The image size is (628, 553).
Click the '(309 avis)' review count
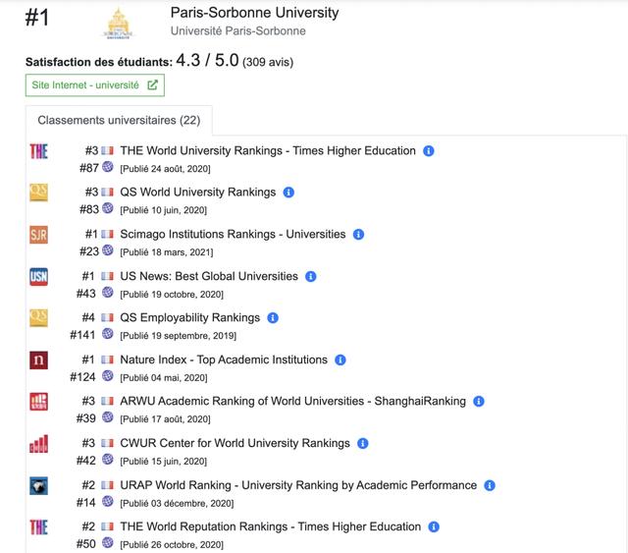click(x=268, y=62)
